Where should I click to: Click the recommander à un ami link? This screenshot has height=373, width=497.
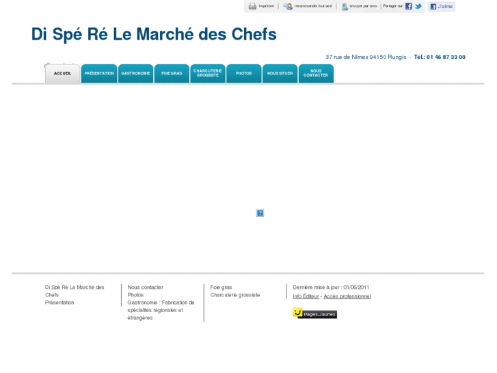313,6
